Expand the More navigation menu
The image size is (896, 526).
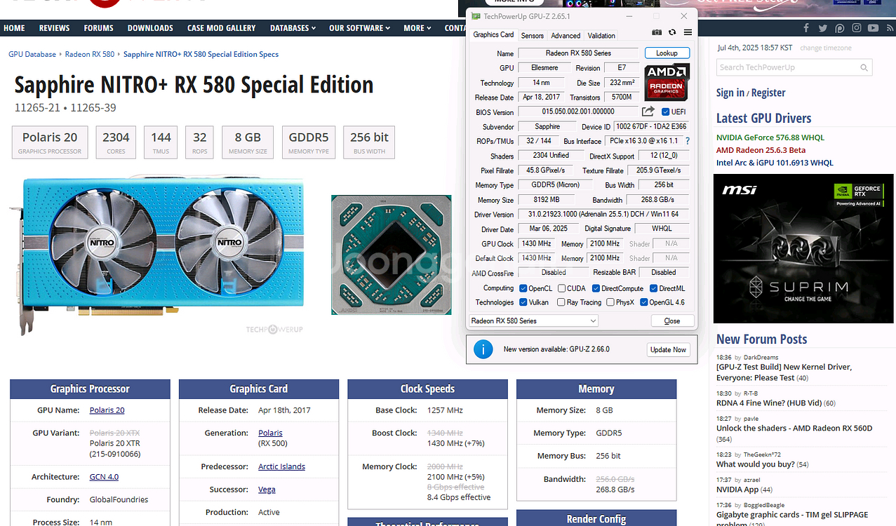pos(417,28)
